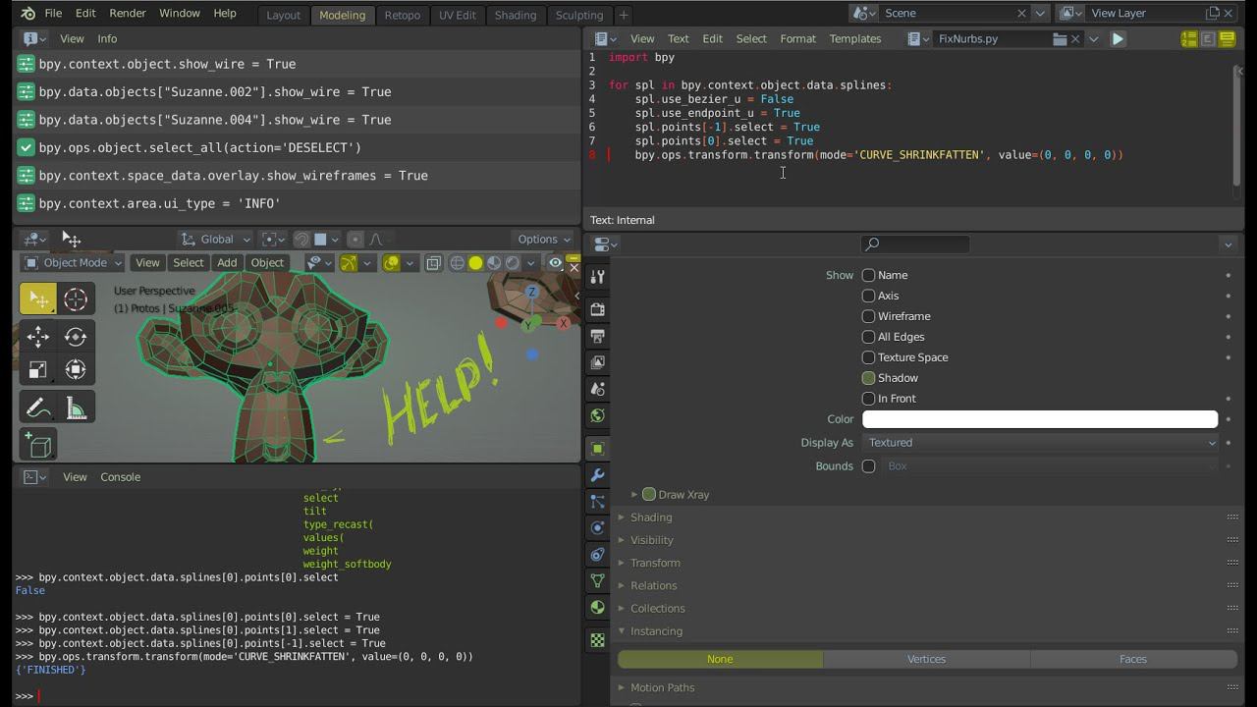Enable the Bounds checkbox

tap(868, 466)
